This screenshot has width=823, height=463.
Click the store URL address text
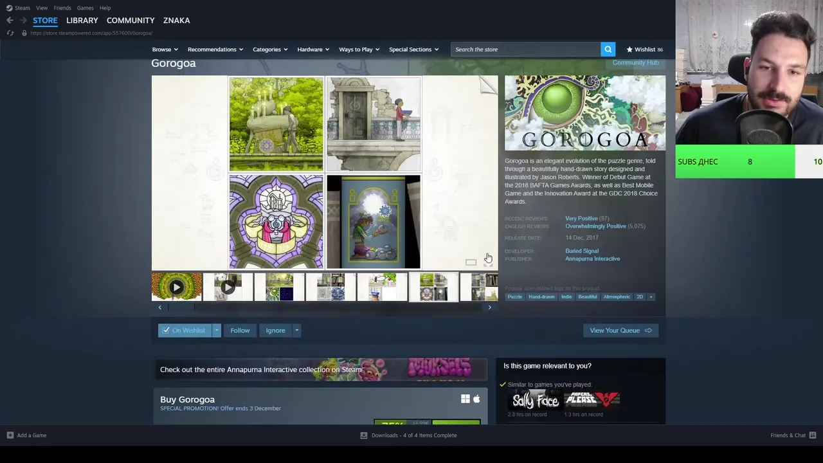pos(91,33)
